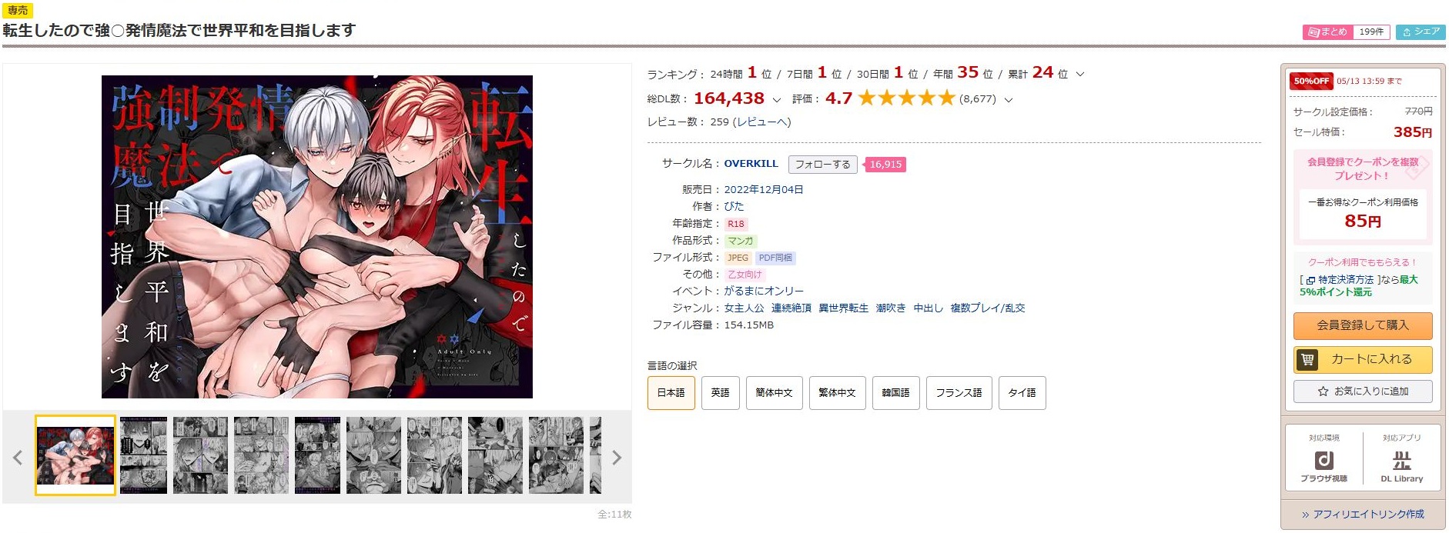Select the 英語 language option
The image size is (1449, 533).
[720, 393]
